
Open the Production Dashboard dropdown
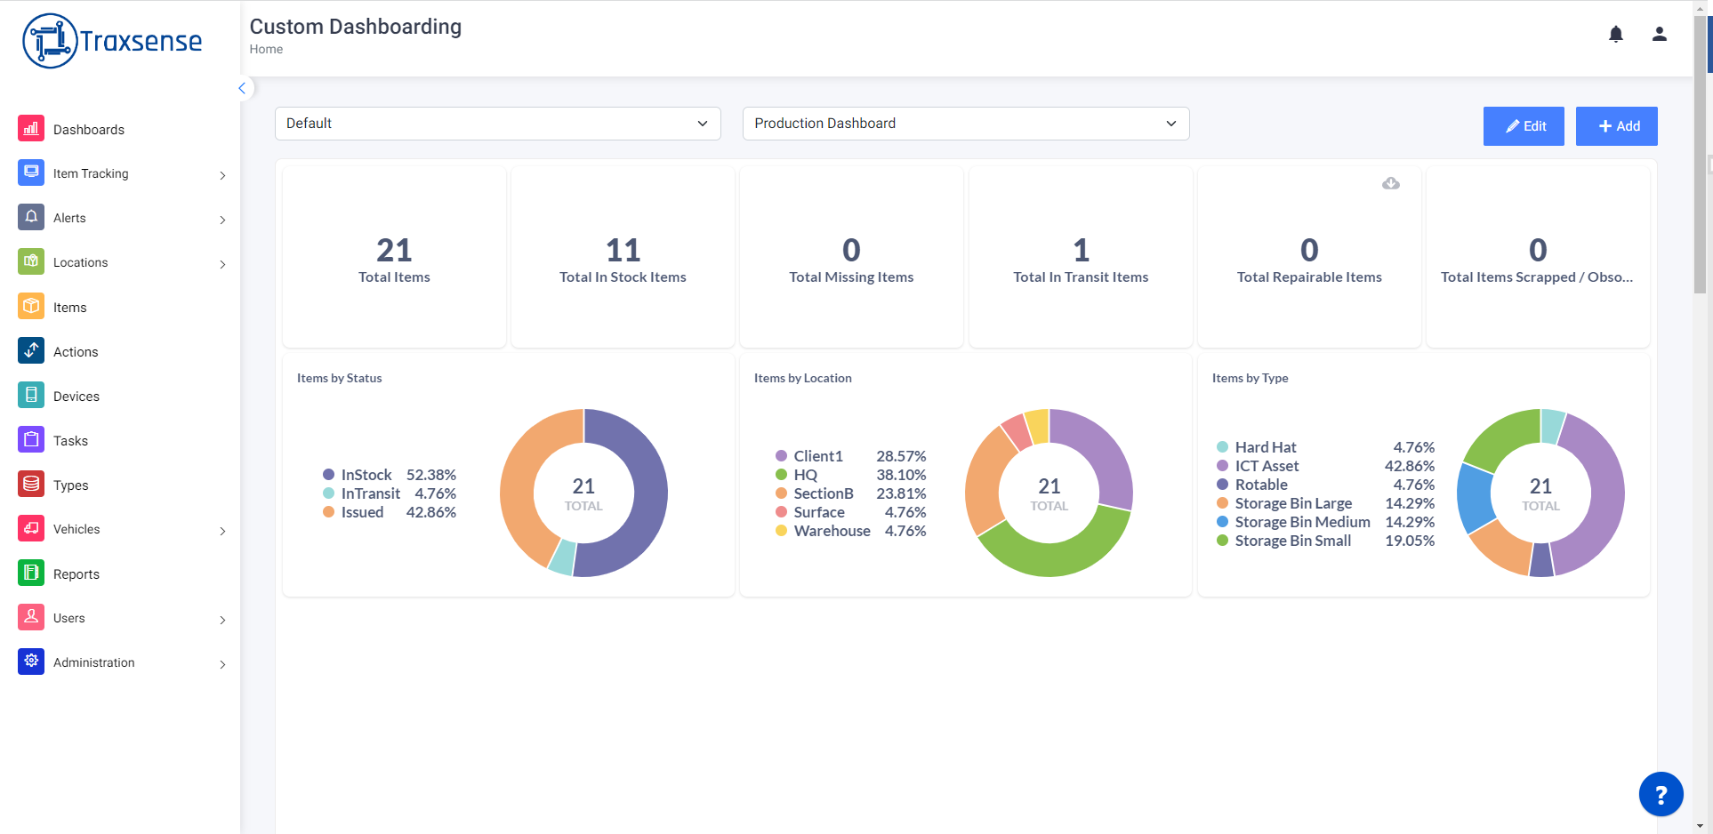[966, 124]
